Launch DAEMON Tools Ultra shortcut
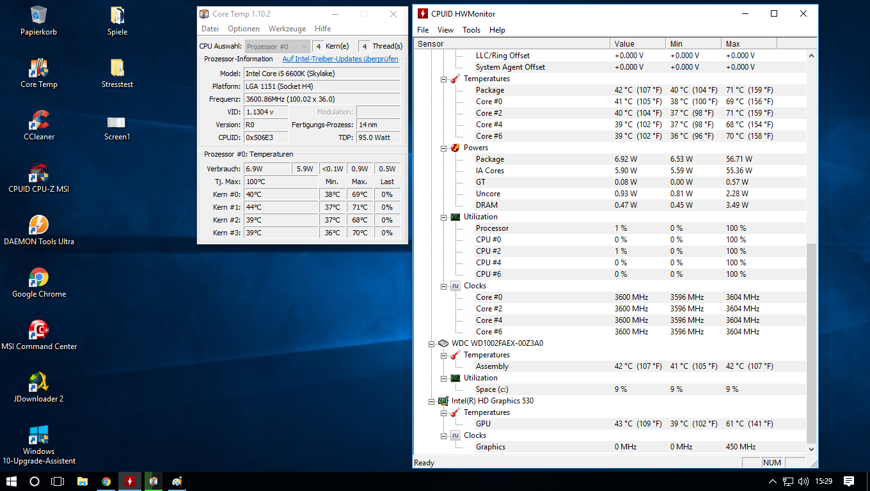870x491 pixels. (39, 230)
